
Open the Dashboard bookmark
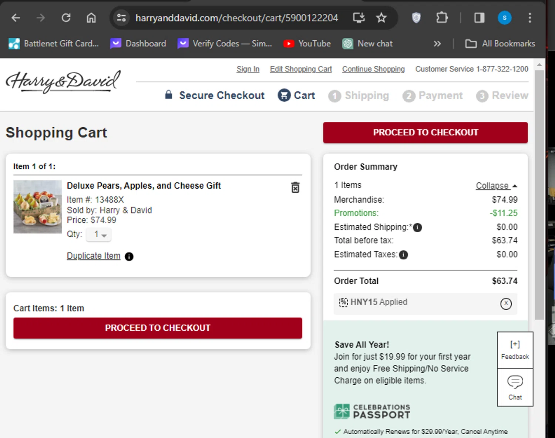pyautogui.click(x=138, y=44)
